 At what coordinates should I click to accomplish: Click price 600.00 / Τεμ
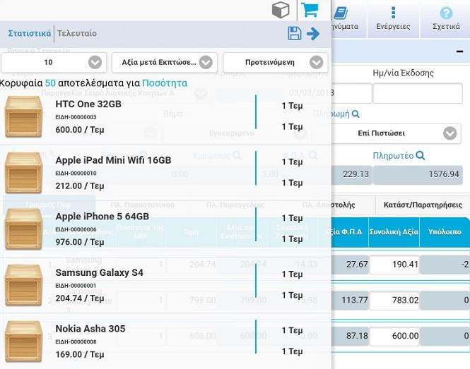click(x=80, y=130)
